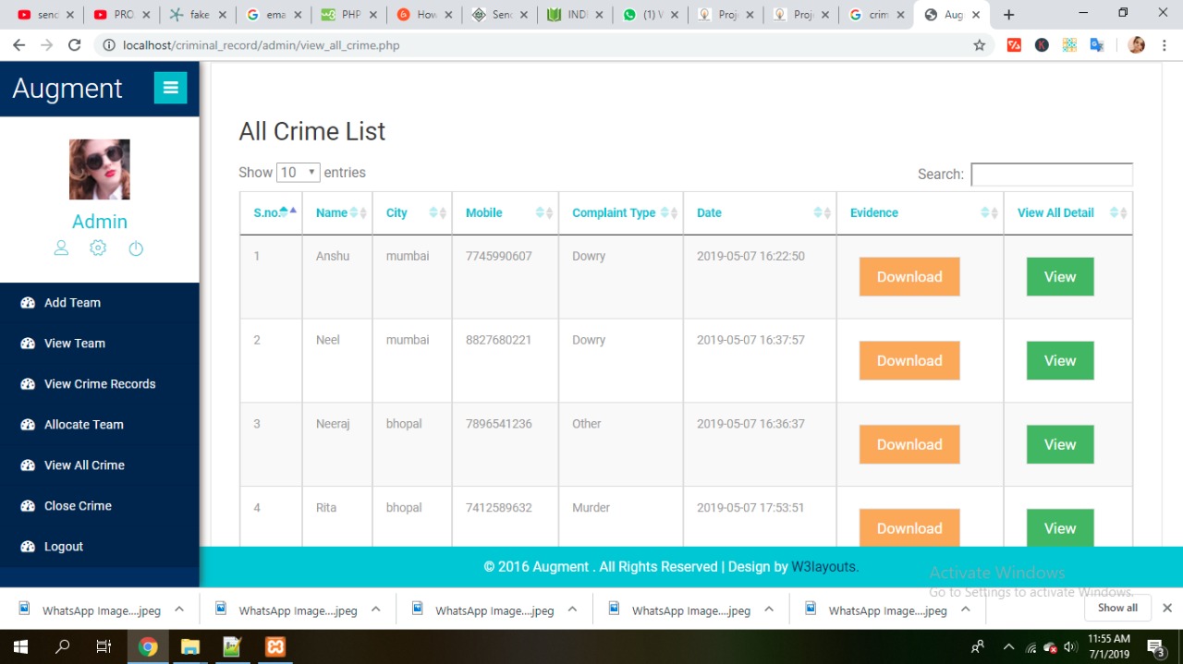Image resolution: width=1183 pixels, height=664 pixels.
Task: View all details for Neel
Action: (1059, 361)
